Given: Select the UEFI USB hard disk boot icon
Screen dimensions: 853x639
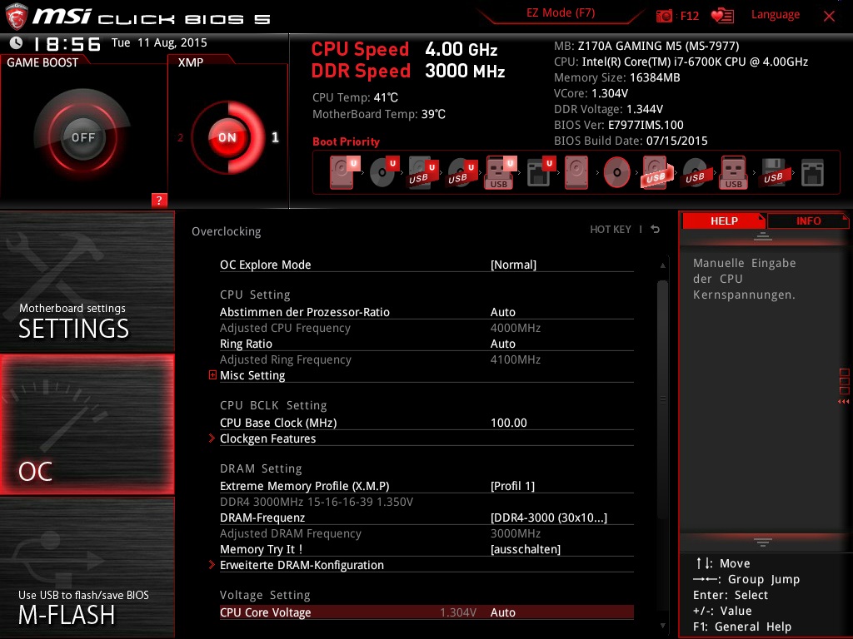Looking at the screenshot, I should click(x=422, y=173).
